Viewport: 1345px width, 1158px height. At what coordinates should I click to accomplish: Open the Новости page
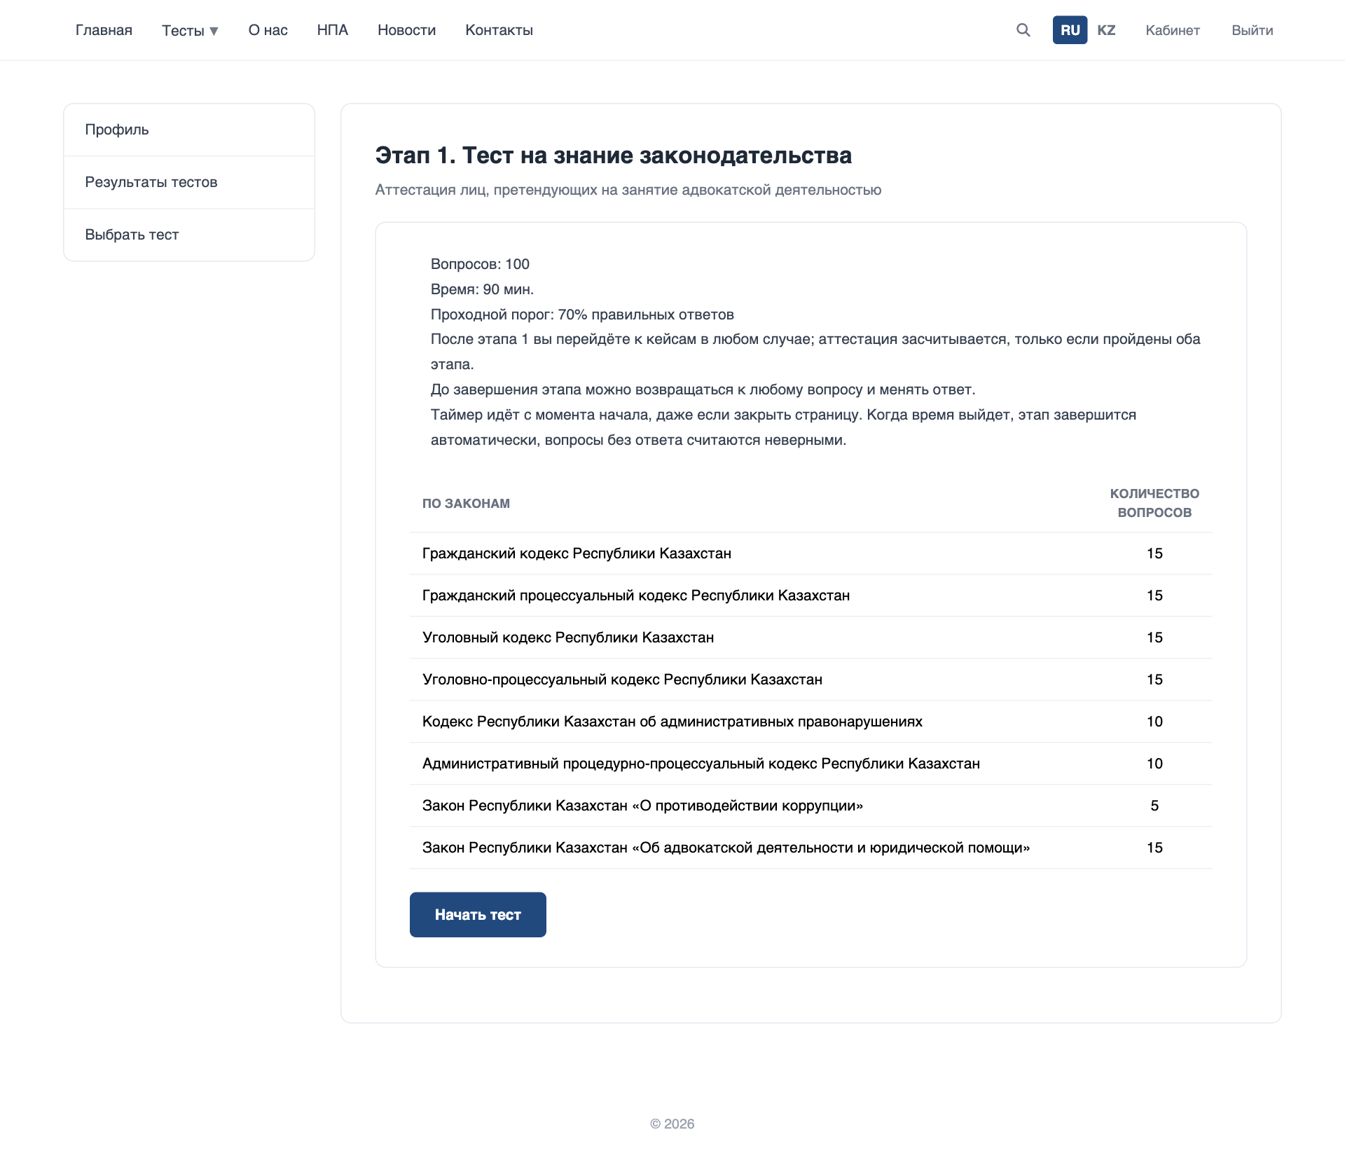406,30
